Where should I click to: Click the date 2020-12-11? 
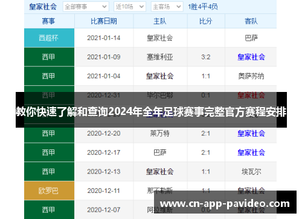click(x=104, y=191)
